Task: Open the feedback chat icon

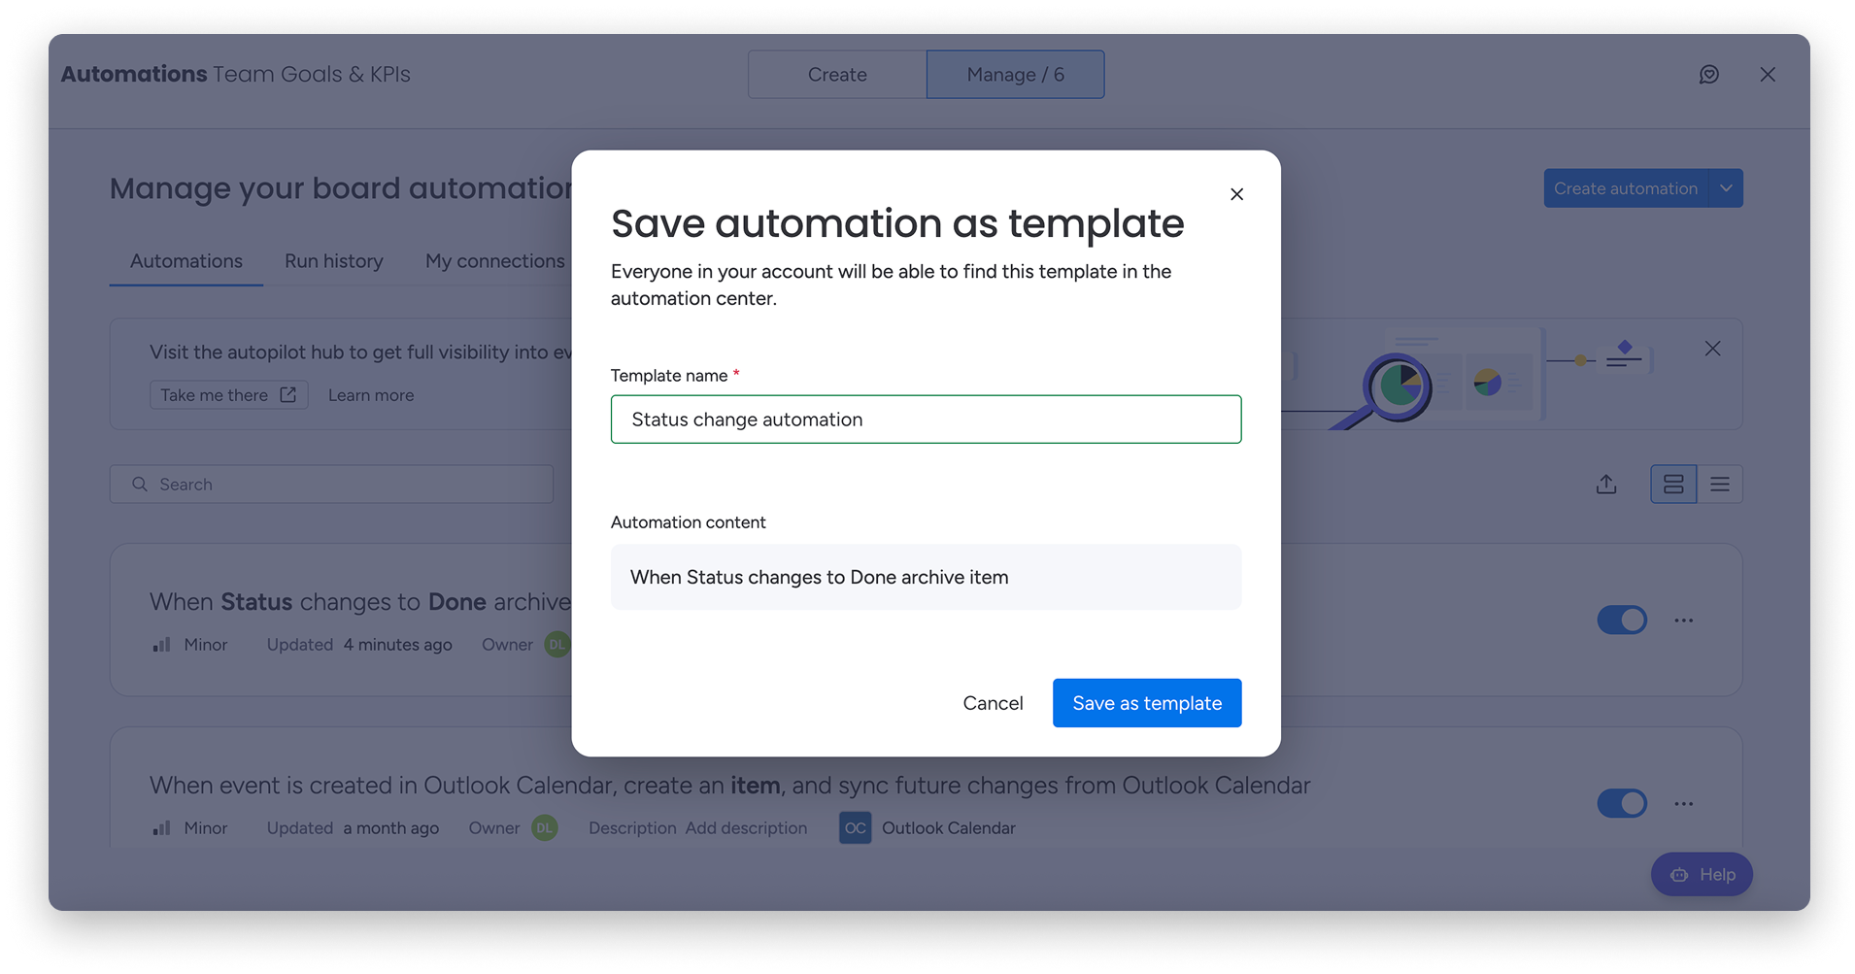Action: coord(1708,75)
